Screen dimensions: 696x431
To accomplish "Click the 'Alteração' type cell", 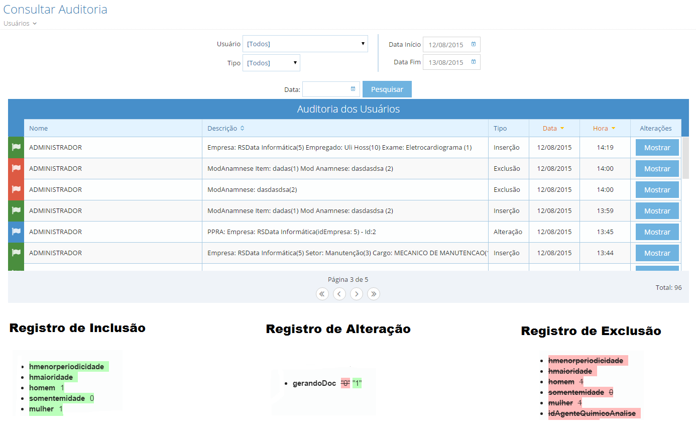I will (x=508, y=232).
